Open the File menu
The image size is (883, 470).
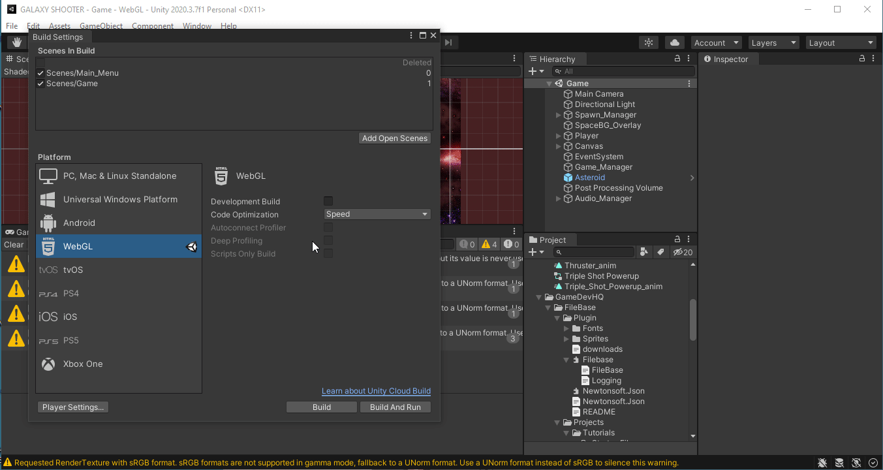coord(12,26)
